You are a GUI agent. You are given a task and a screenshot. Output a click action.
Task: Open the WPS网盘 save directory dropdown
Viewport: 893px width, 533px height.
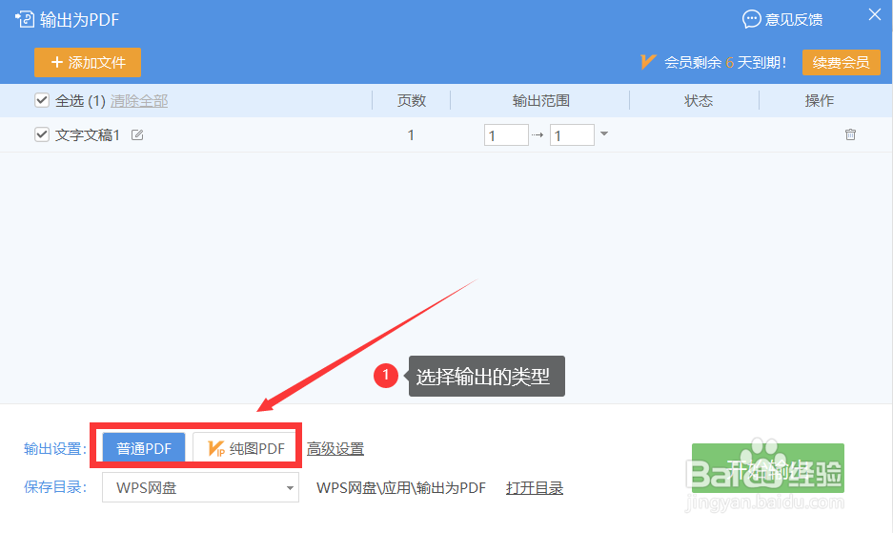[x=200, y=487]
